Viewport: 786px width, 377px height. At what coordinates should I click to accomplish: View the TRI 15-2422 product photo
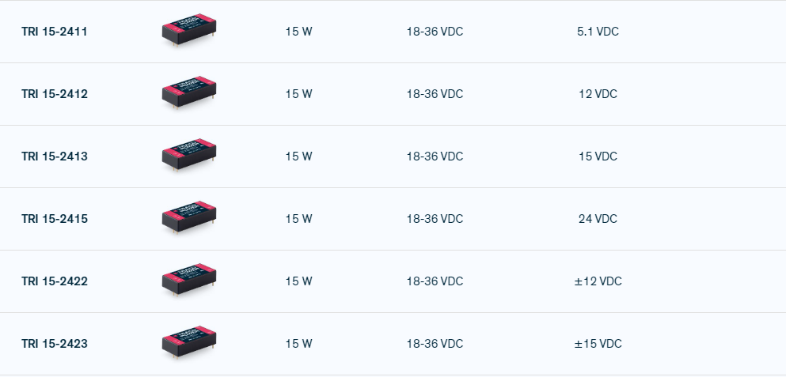pos(189,281)
